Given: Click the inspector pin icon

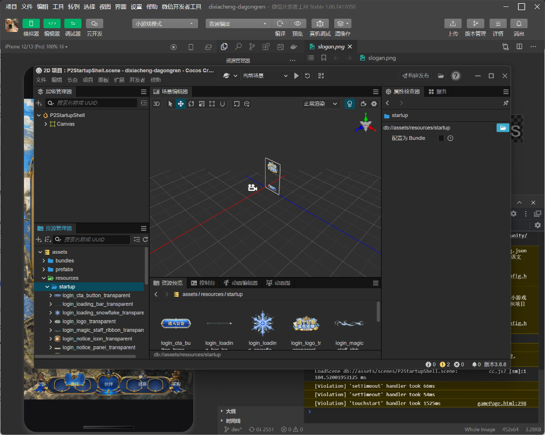Looking at the screenshot, I should (506, 103).
